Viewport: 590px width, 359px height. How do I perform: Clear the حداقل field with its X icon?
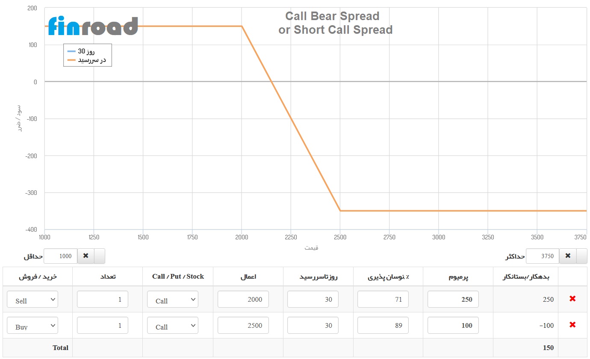(86, 256)
